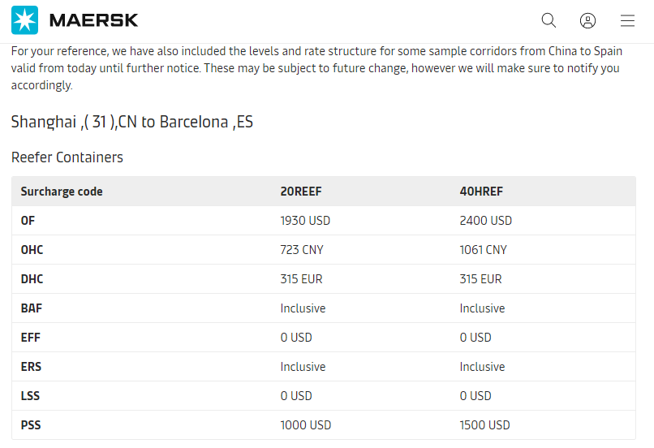This screenshot has width=654, height=448.
Task: Click the EFF surcharge row label
Action: 31,338
